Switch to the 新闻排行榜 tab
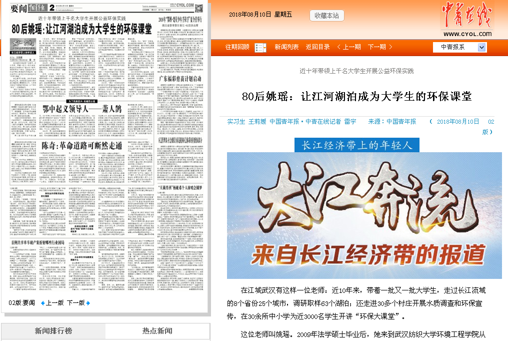508x341 pixels. [53, 331]
